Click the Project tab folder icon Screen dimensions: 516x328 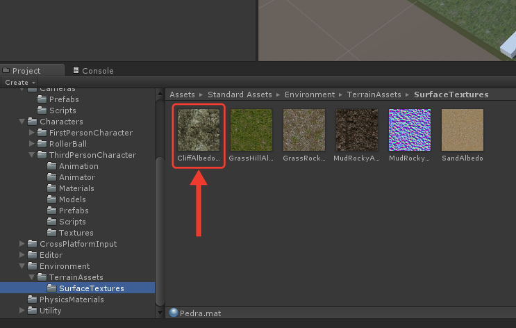point(6,70)
